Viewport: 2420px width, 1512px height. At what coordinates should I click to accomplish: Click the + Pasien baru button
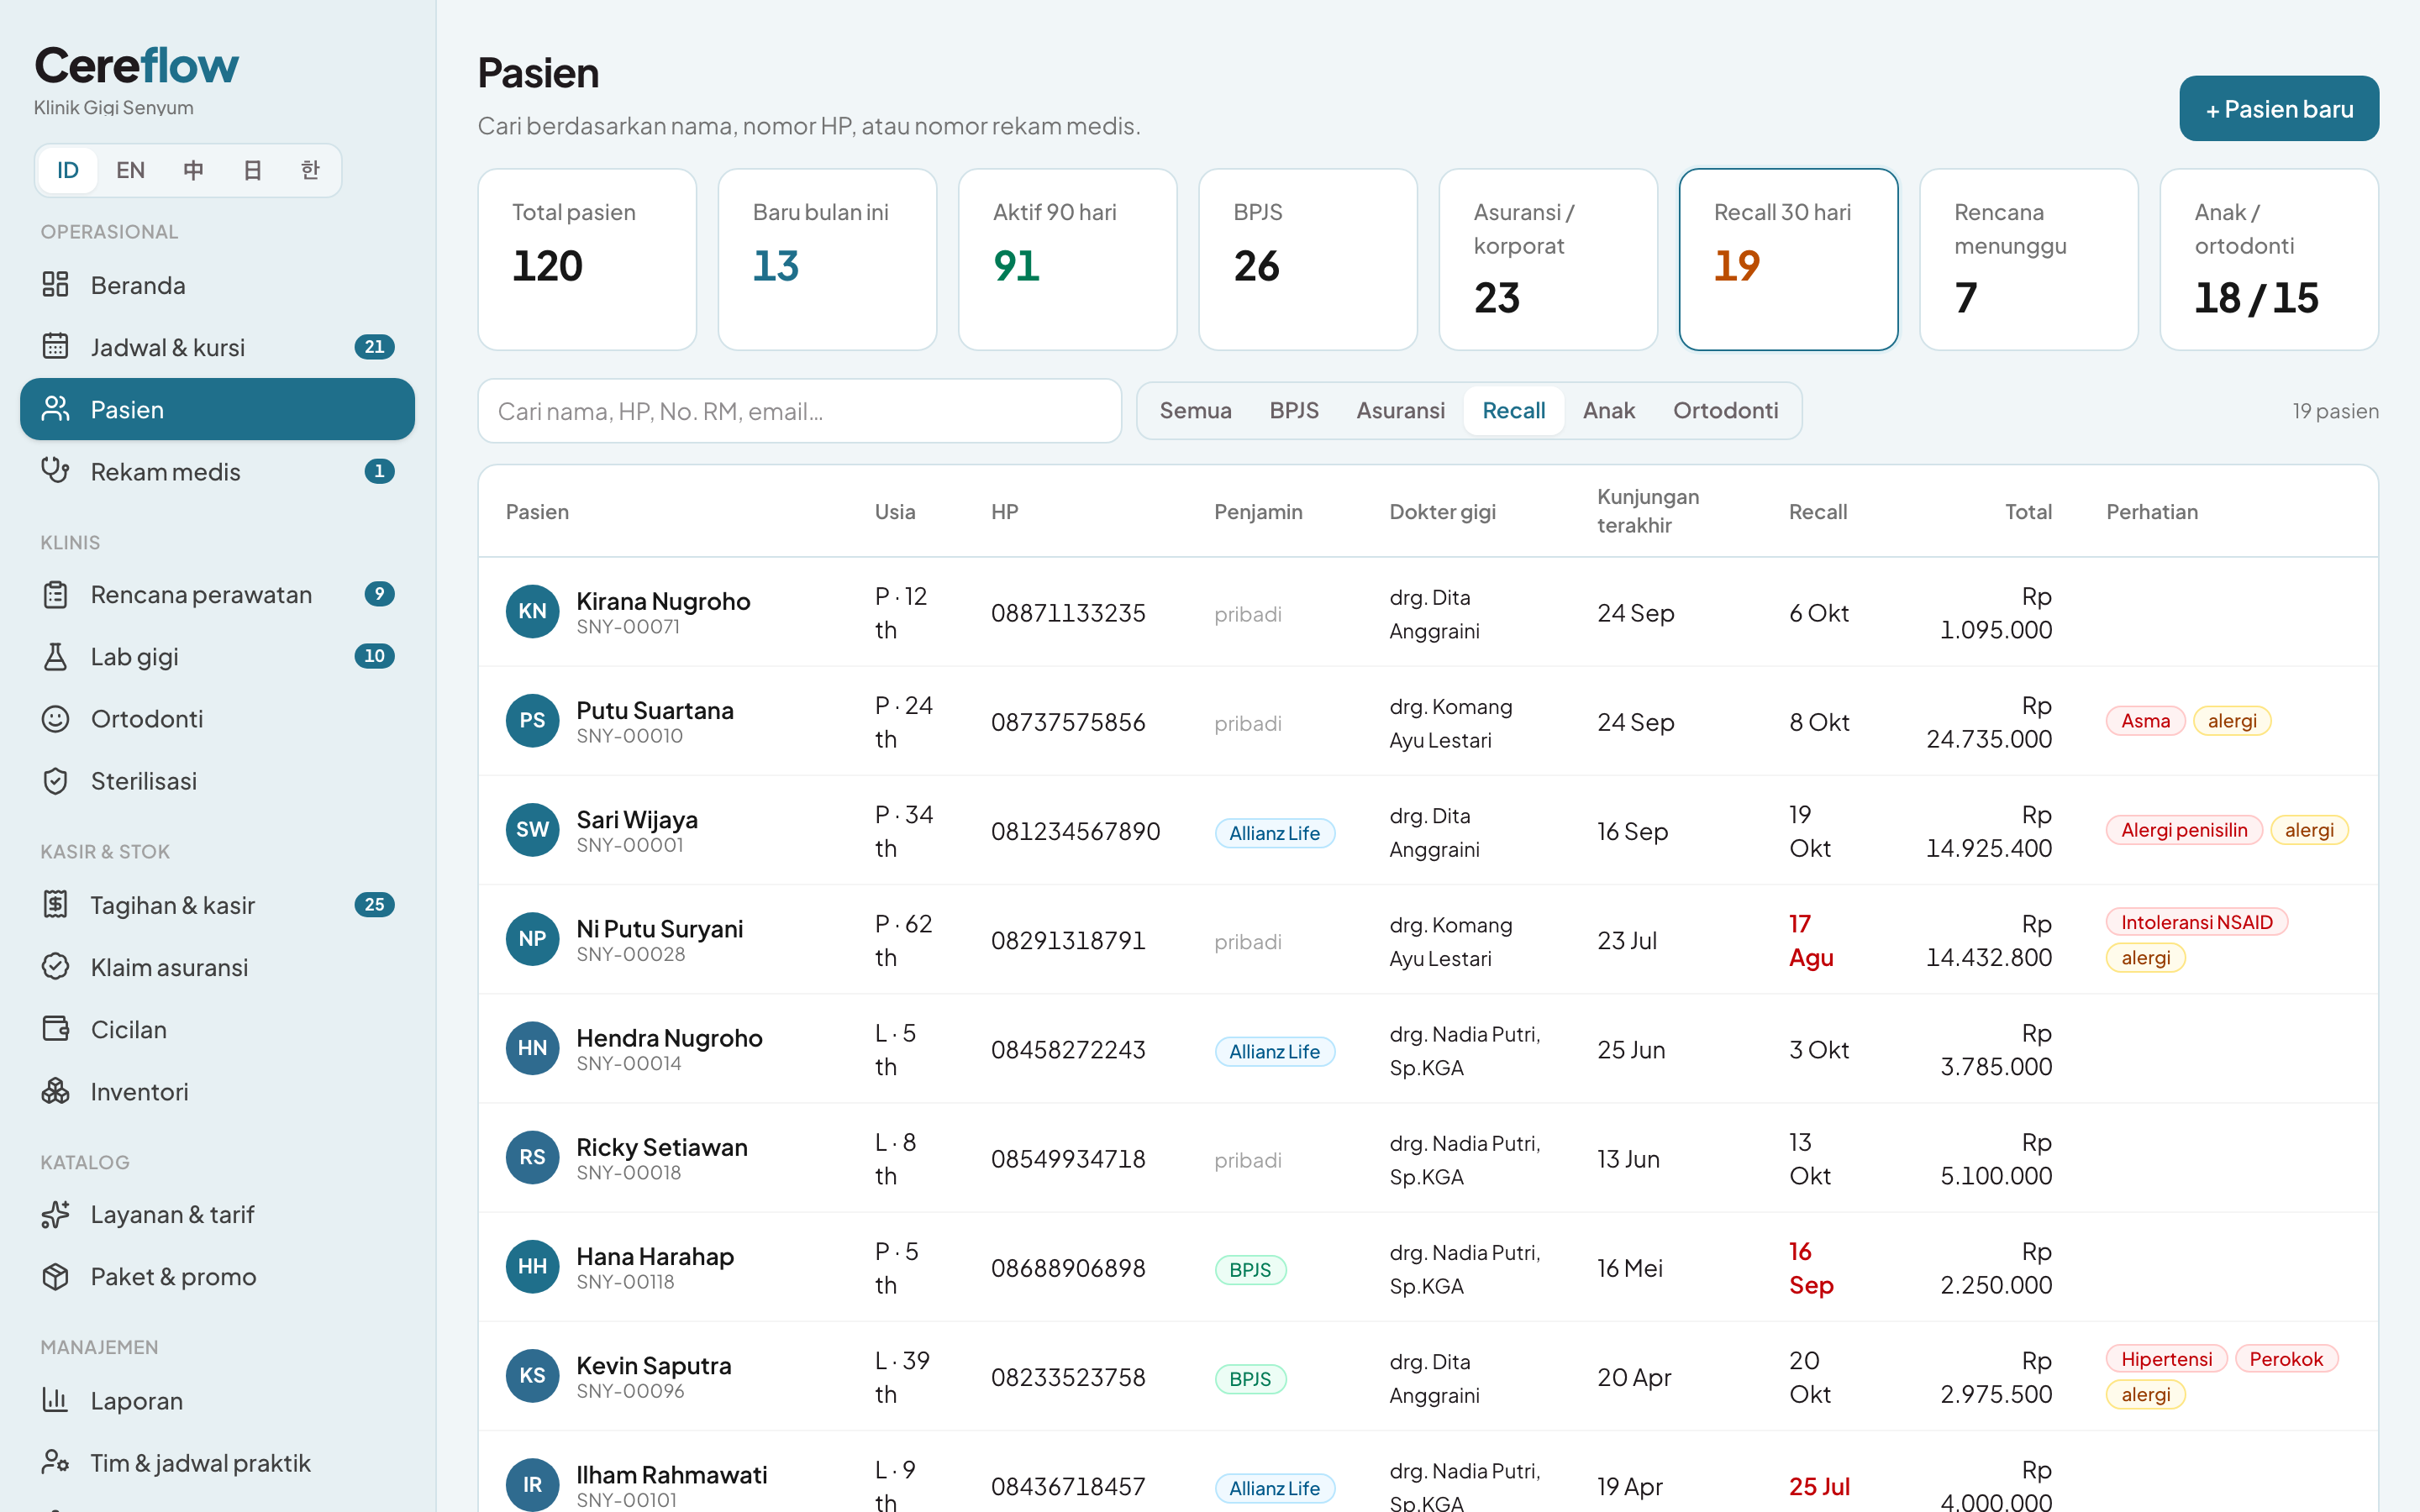click(2278, 109)
